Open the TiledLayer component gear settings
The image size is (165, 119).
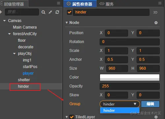click(x=156, y=117)
